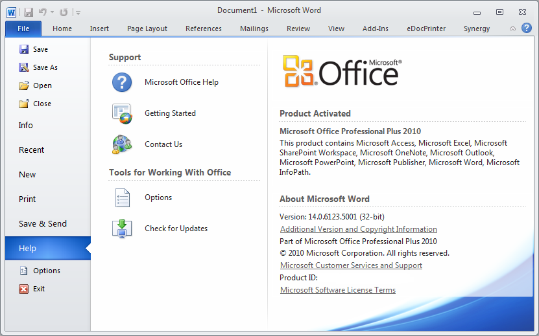Open Microsoft Customer Services and Support link
Viewport: 539px width, 336px height.
click(x=351, y=265)
